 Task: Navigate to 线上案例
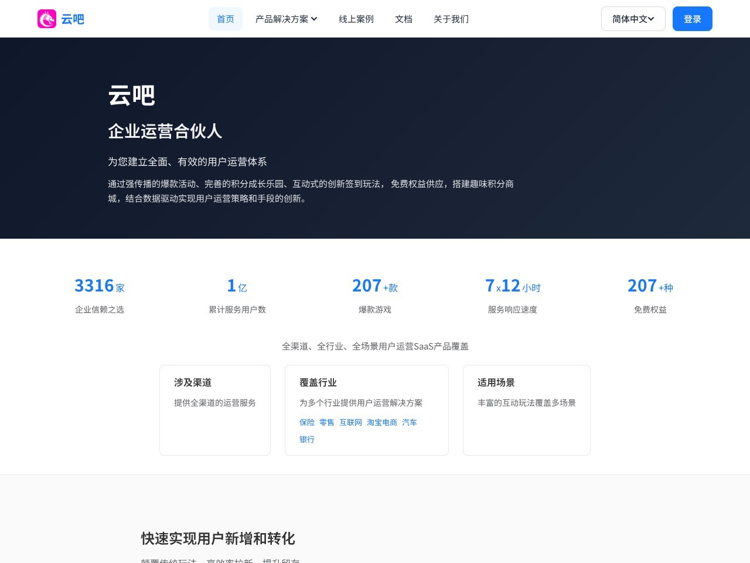point(356,19)
